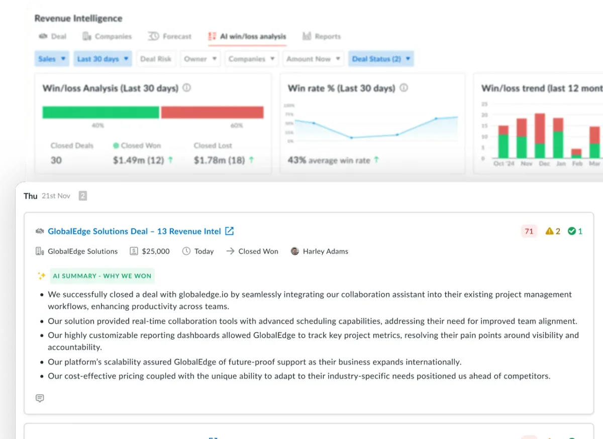Click the green Closed Won portion of the bar
This screenshot has height=439, width=603.
100,111
